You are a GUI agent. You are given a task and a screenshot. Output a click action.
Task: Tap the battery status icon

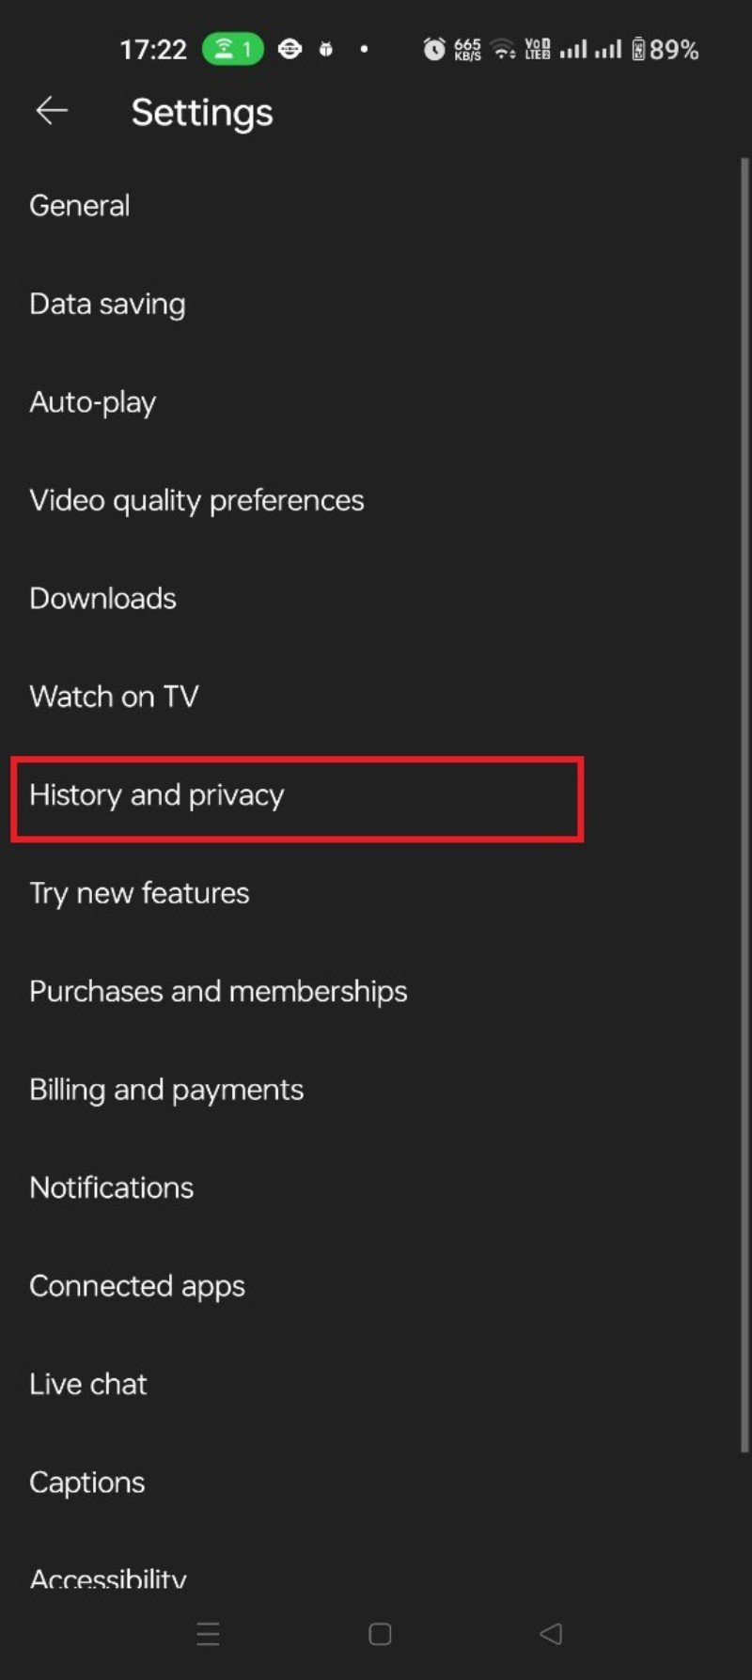click(639, 49)
